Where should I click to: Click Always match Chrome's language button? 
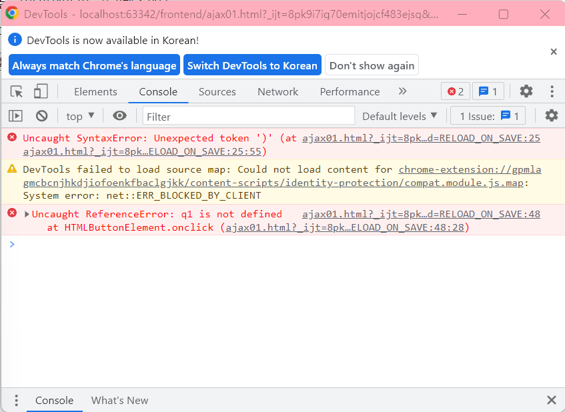click(x=94, y=65)
